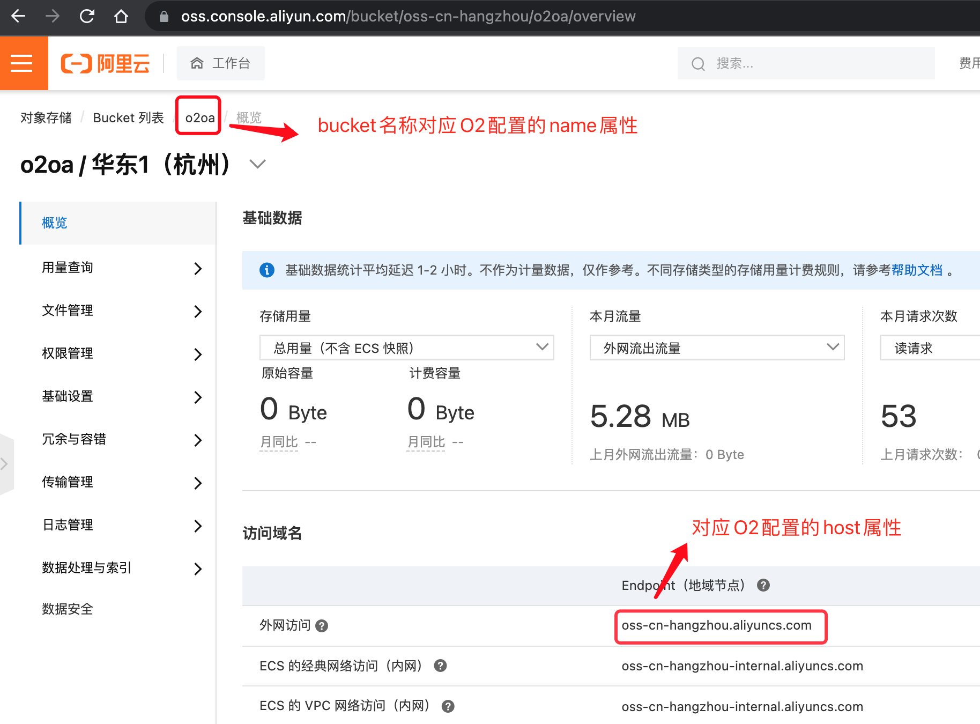Click help icon beside ECS 的经典网络访问
The width and height of the screenshot is (980, 724).
[x=440, y=666]
